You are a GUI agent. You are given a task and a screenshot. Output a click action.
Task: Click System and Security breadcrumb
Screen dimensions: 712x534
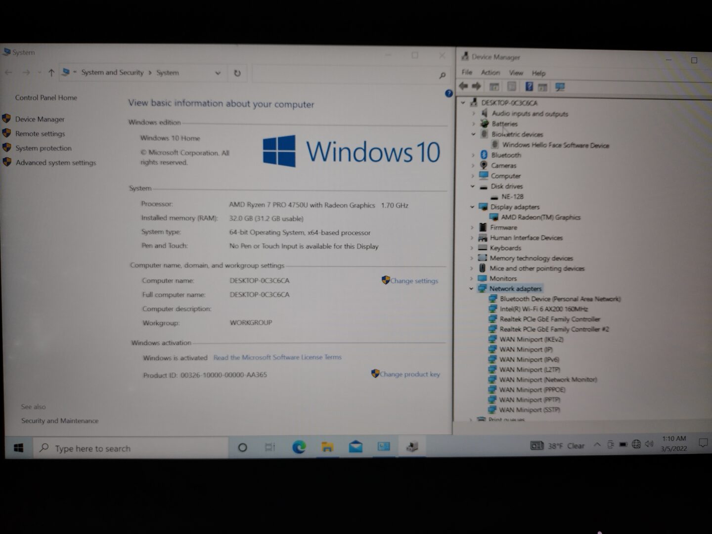112,72
